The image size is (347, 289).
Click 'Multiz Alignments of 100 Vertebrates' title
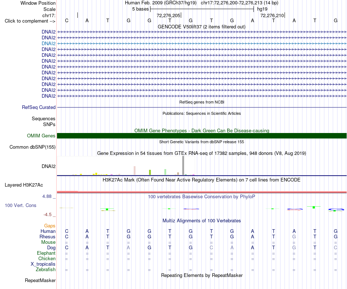click(x=202, y=220)
